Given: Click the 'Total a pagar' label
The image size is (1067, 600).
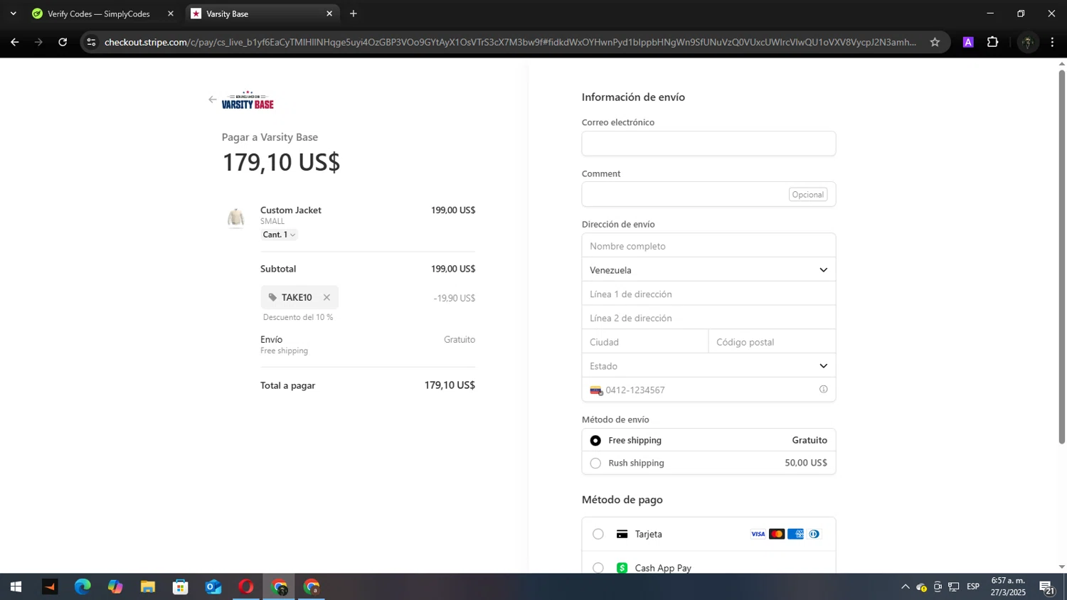Looking at the screenshot, I should [287, 385].
